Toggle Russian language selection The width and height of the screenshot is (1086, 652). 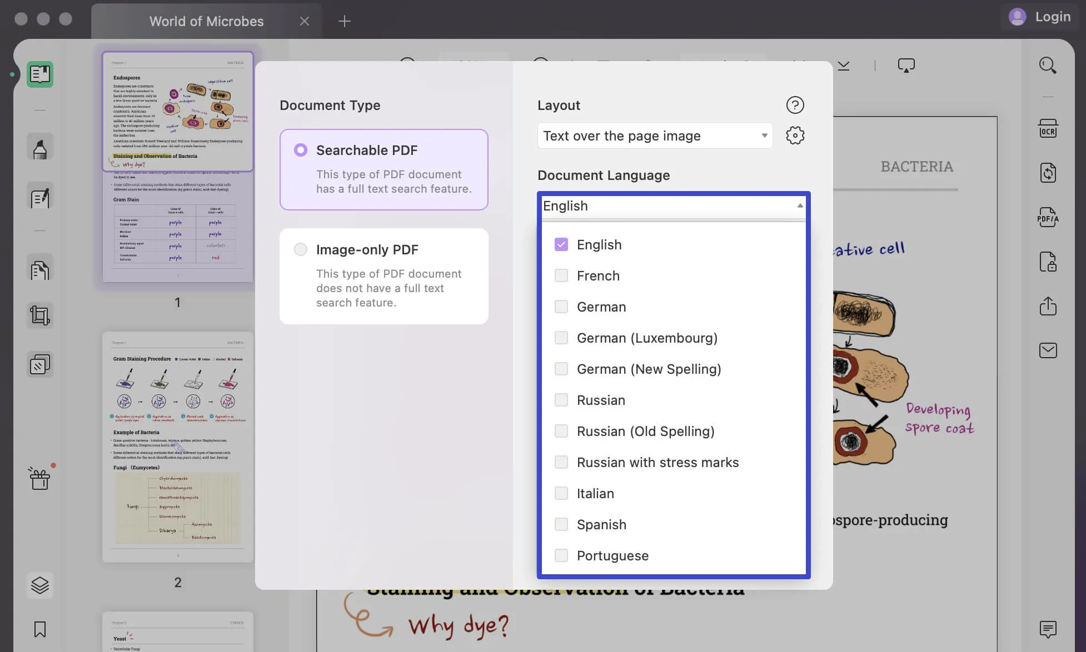561,400
